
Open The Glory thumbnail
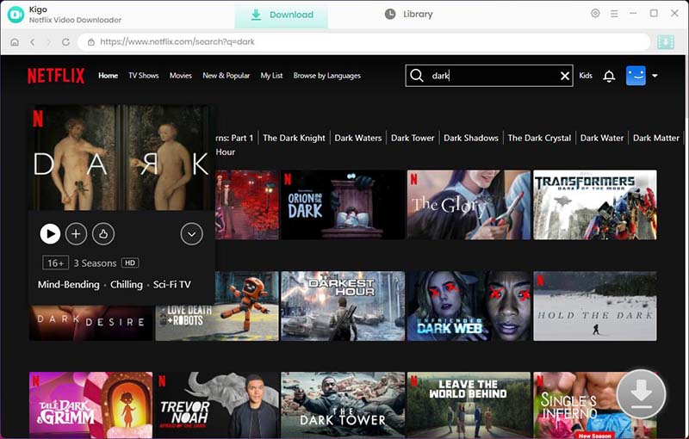point(469,205)
